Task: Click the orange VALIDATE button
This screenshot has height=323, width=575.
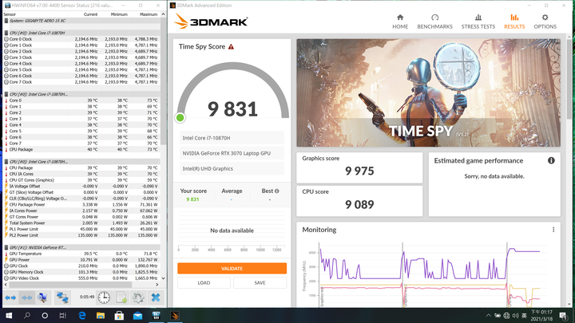Action: (232, 269)
